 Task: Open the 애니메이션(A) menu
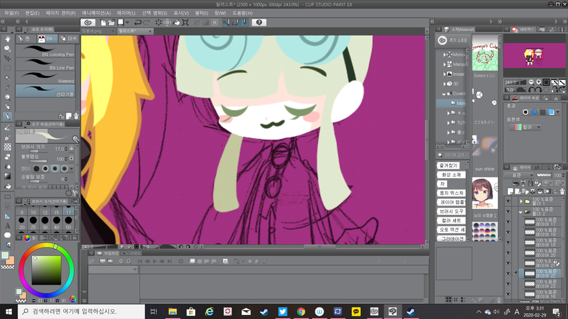(96, 13)
